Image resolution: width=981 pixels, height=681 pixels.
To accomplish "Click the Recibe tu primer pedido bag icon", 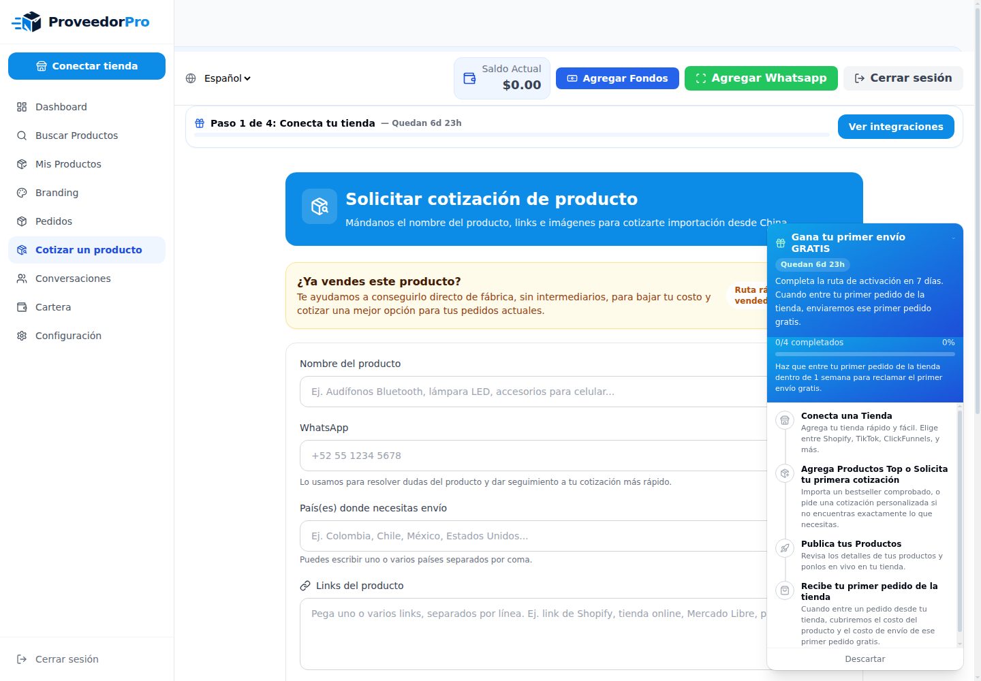I will (785, 590).
